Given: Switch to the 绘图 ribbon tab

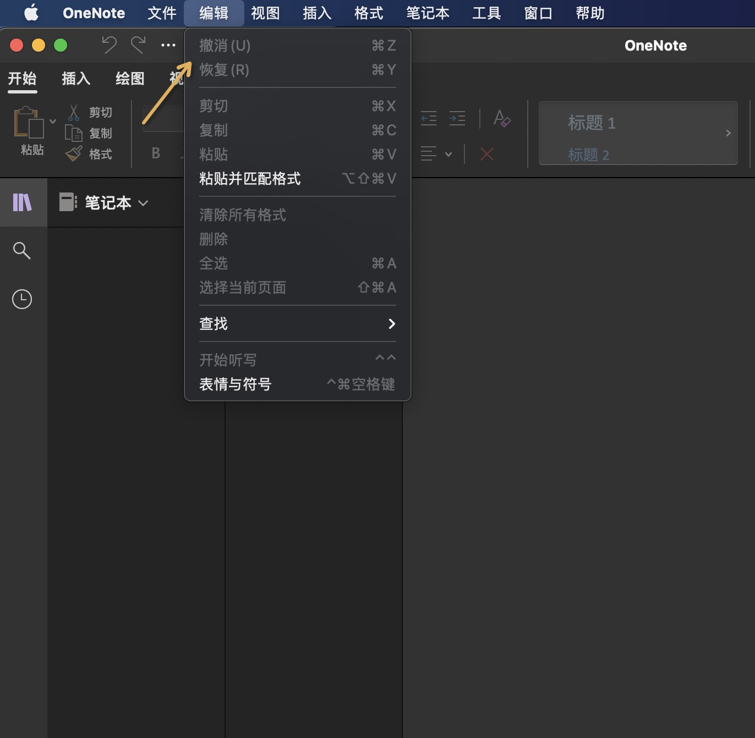Looking at the screenshot, I should pyautogui.click(x=130, y=79).
